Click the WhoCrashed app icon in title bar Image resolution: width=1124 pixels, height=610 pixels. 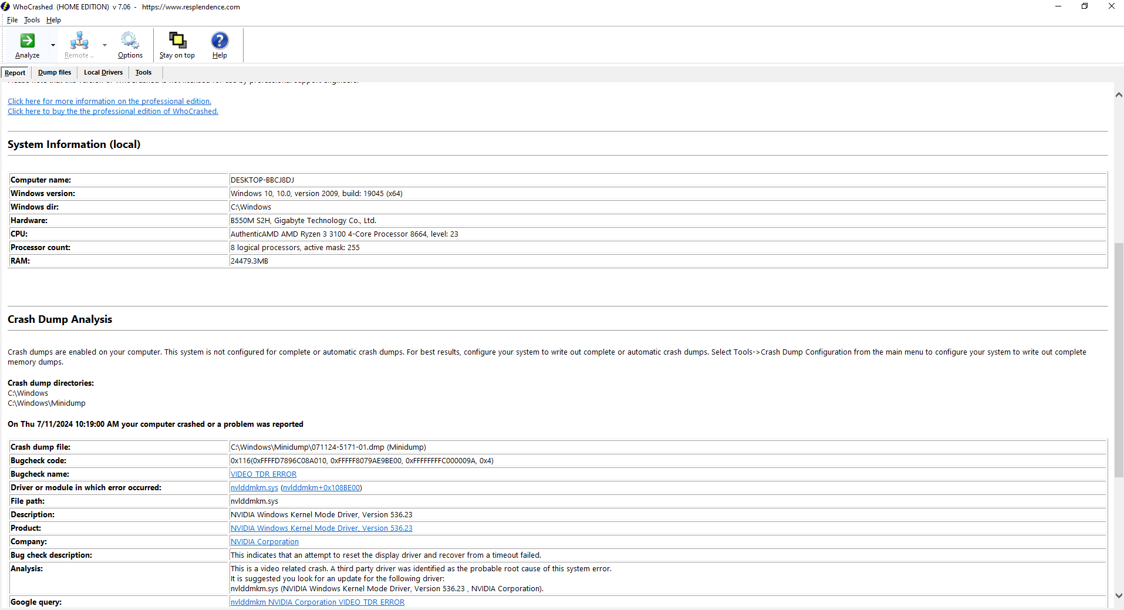(6, 6)
